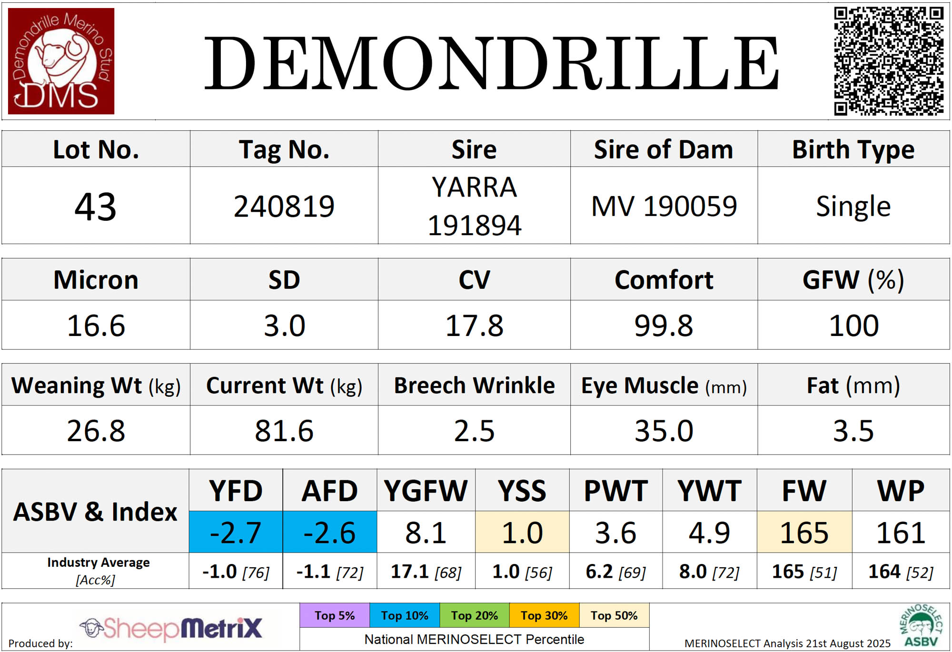Click the MERINOSELECT Analysis date text
Image resolution: width=952 pixels, height=652 pixels.
[x=787, y=643]
